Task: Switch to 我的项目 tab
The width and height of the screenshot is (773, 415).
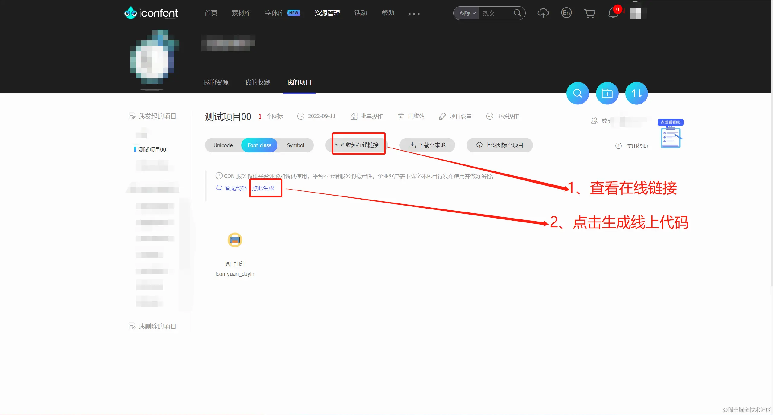Action: (x=299, y=82)
